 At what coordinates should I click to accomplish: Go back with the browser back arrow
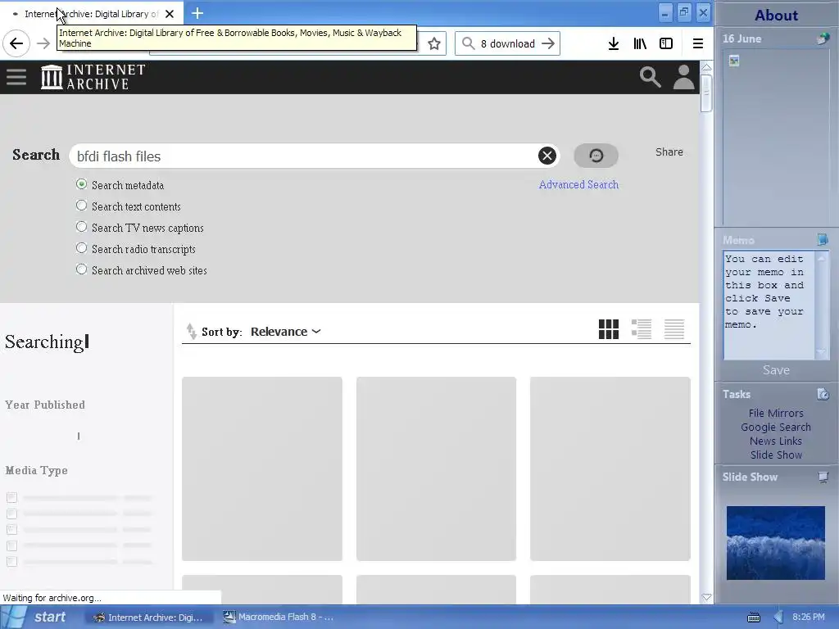(16, 43)
